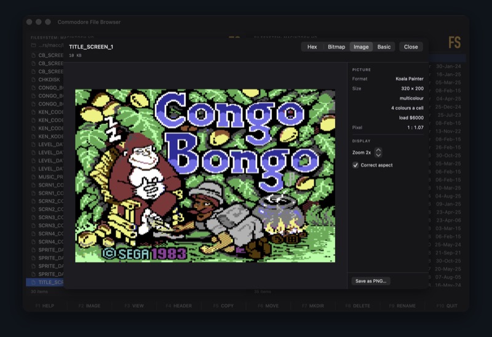Select the right pane row dated 16-Jan-25
The width and height of the screenshot is (492, 337).
[x=447, y=74]
